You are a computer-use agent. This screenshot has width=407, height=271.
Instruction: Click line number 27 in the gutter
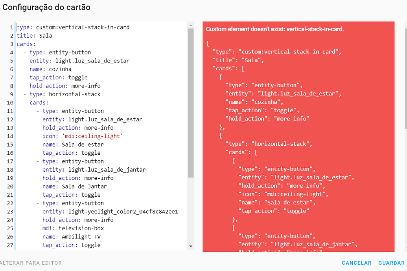point(10,245)
